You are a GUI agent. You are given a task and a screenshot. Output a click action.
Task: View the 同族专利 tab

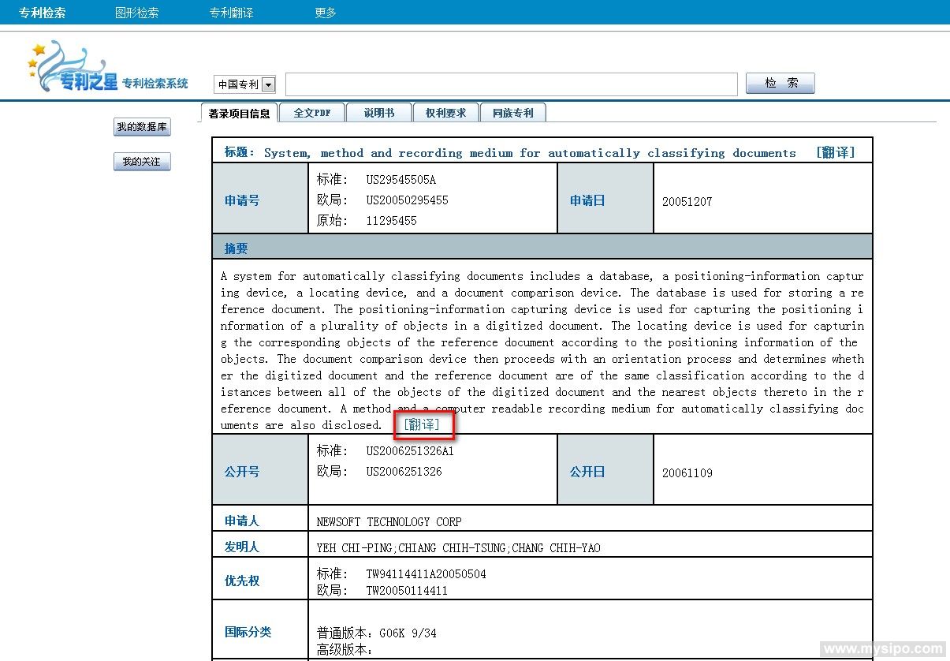(512, 114)
